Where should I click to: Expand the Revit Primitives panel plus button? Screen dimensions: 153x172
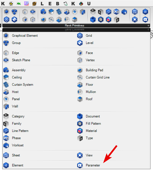(x=148, y=26)
